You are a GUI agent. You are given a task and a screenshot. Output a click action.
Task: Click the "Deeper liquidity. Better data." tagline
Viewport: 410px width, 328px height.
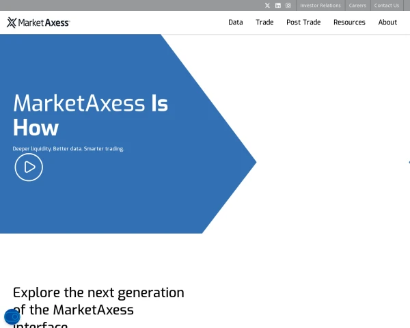click(68, 148)
